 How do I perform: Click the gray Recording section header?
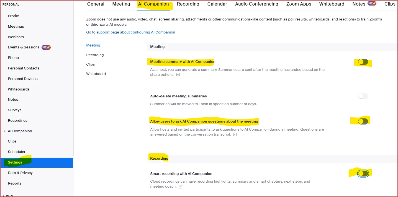tap(273, 159)
